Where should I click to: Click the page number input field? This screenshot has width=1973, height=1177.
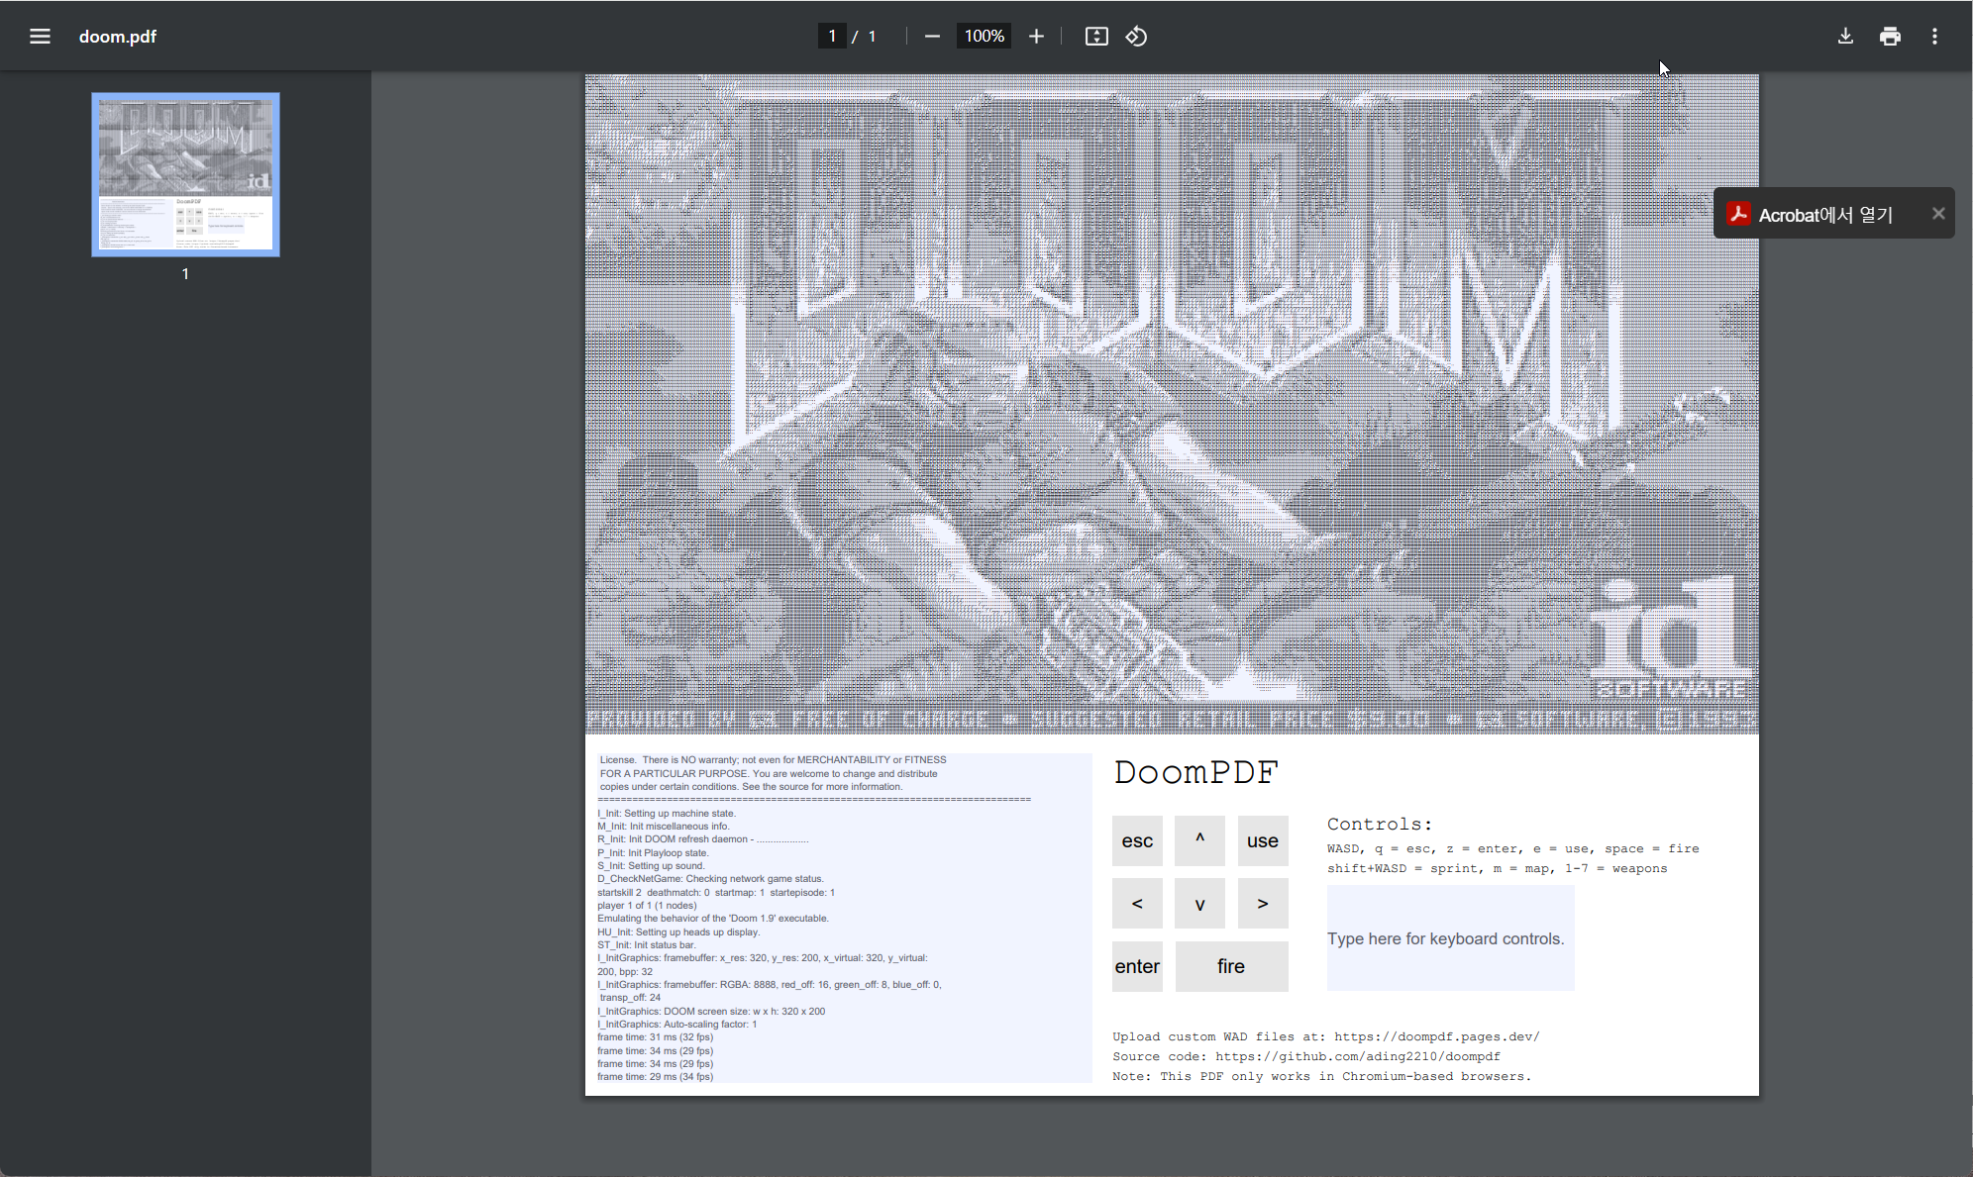(833, 36)
